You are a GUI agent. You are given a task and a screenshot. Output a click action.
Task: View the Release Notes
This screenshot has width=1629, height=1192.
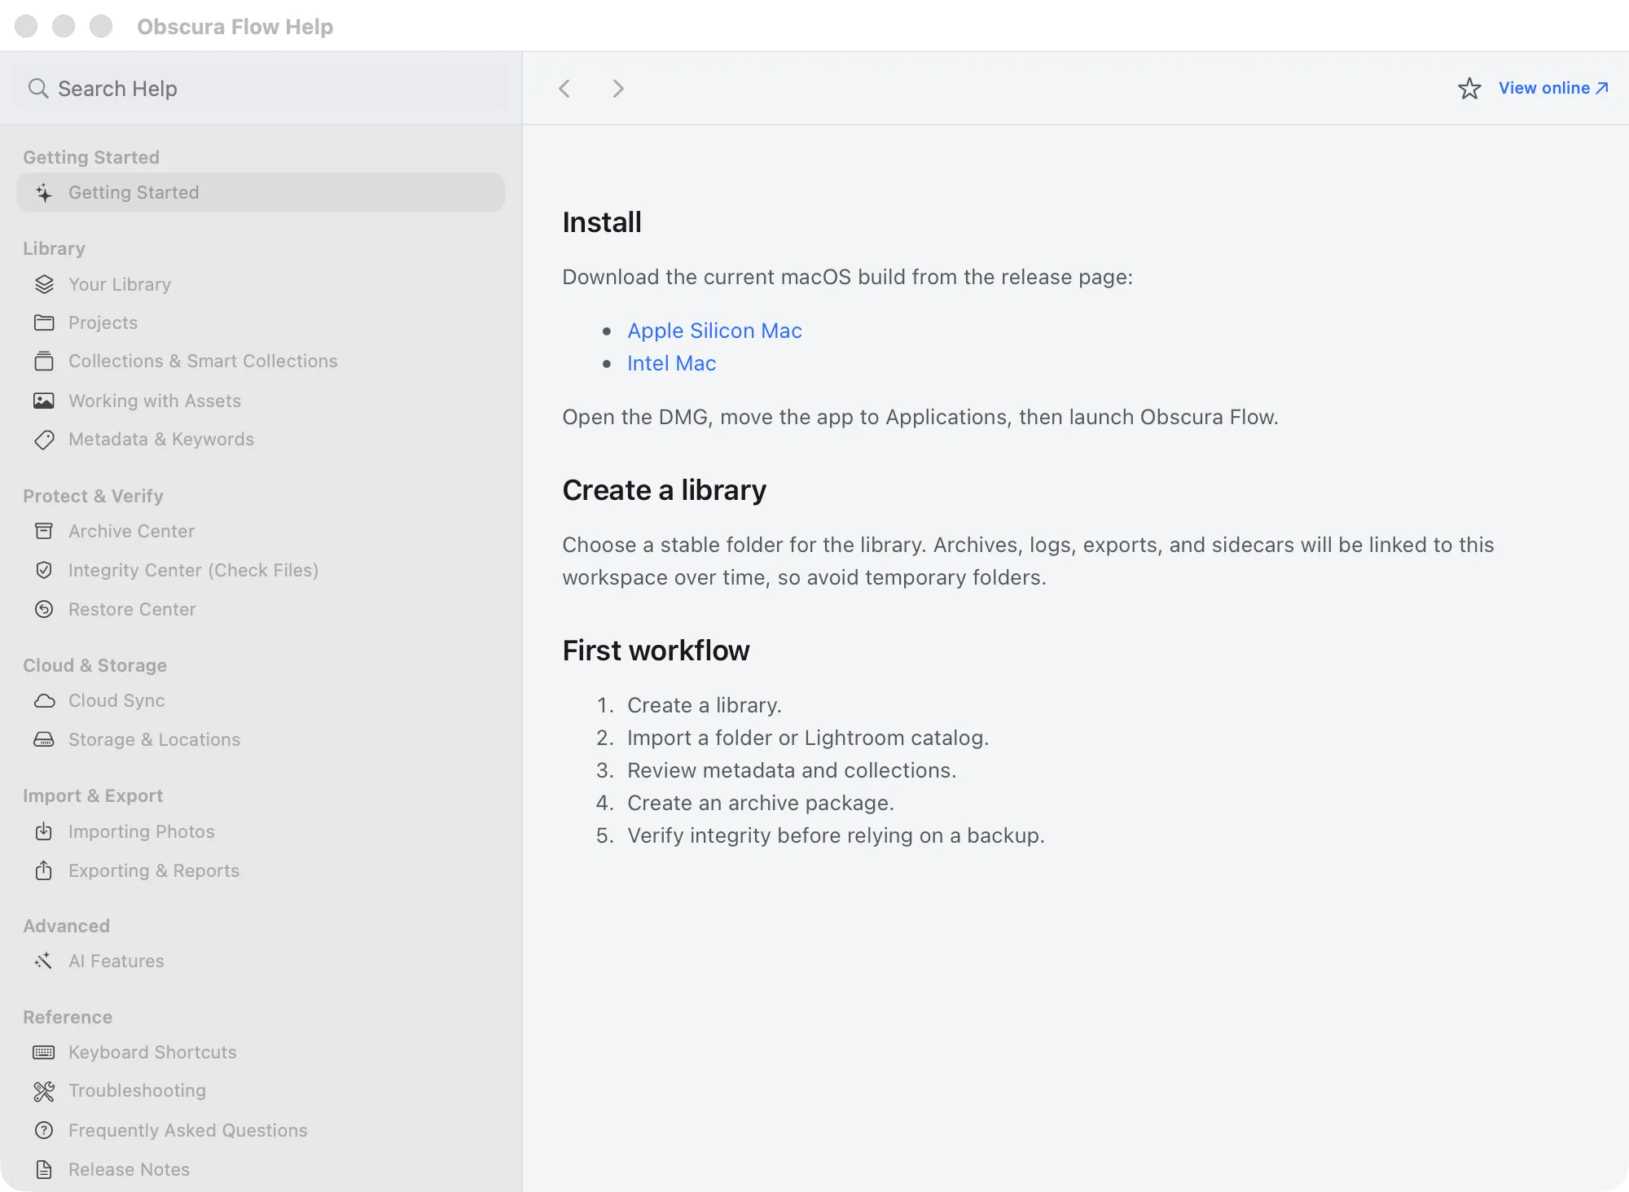[261, 1169]
